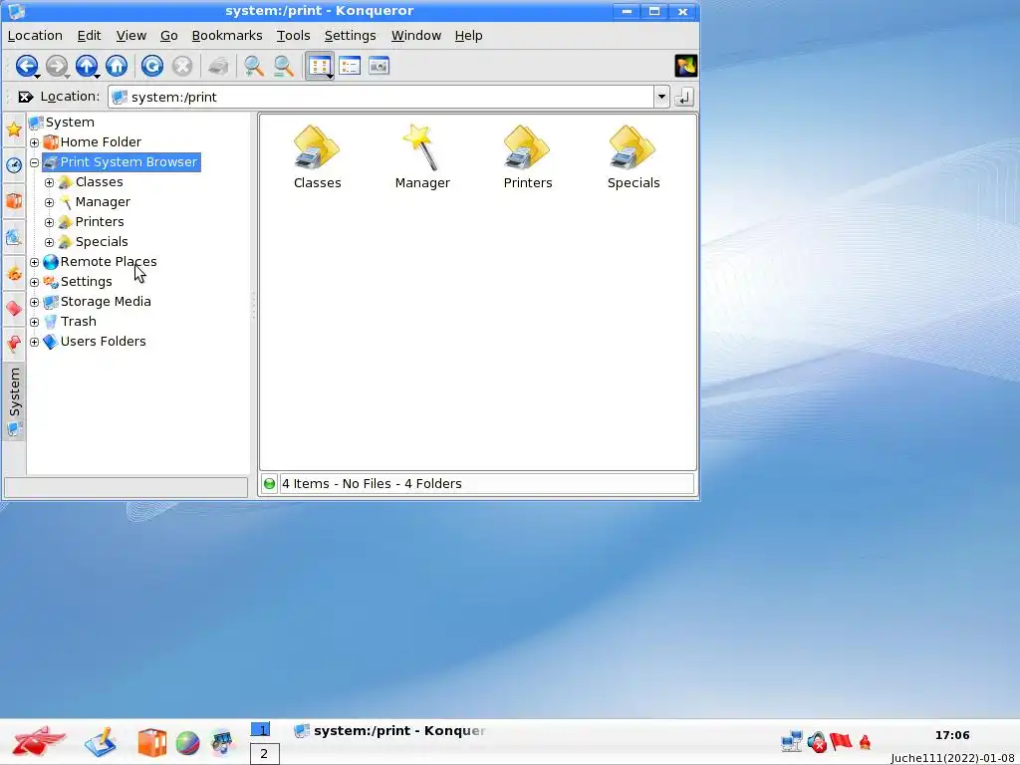The image size is (1020, 765).
Task: Open the Home Folder sidebar tab
Action: click(x=14, y=200)
